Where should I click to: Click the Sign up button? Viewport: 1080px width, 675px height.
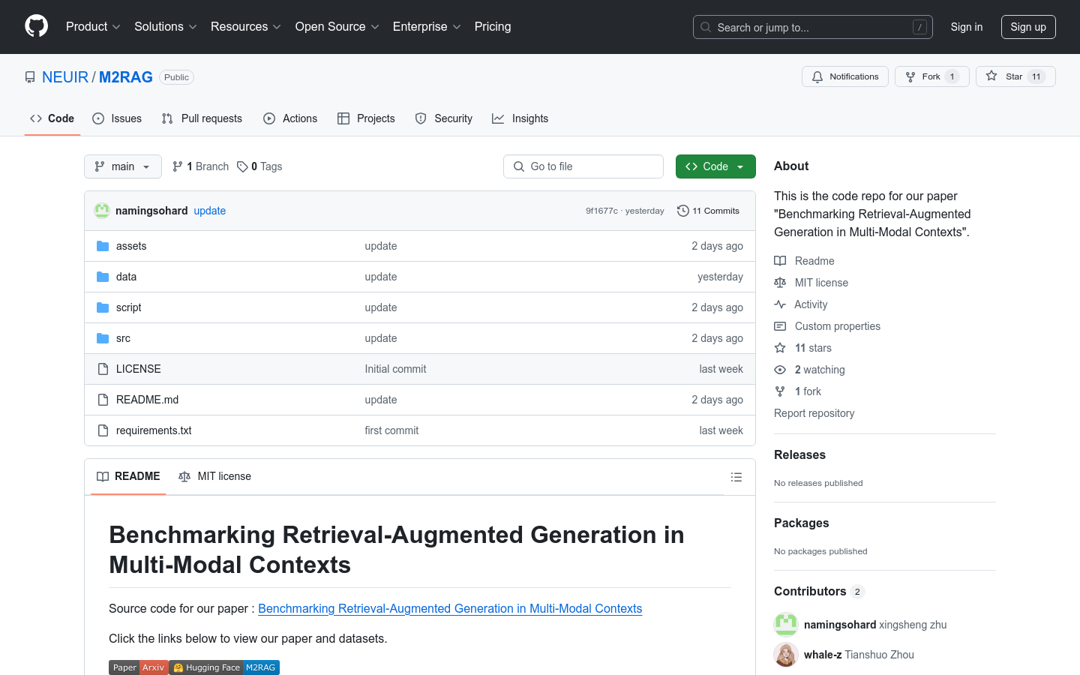(x=1027, y=27)
